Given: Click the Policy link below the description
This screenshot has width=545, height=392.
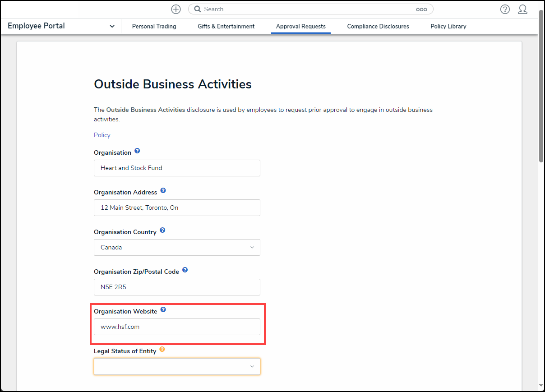Looking at the screenshot, I should pyautogui.click(x=102, y=135).
